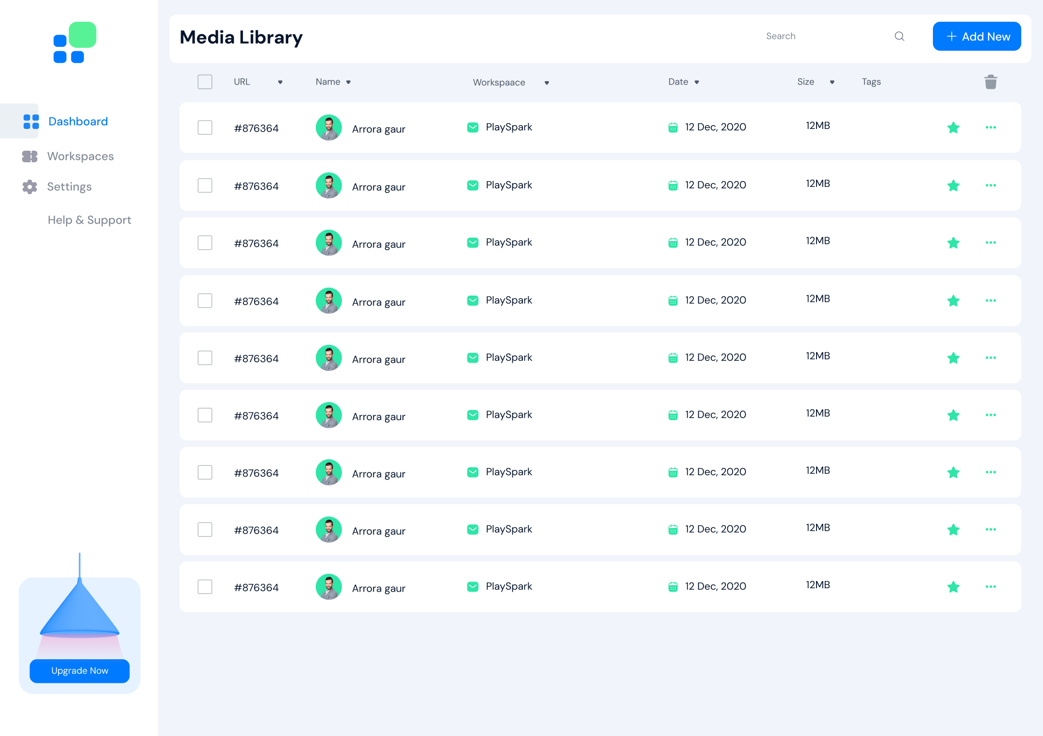Screen dimensions: 1043x736
Task: Click the trash delete icon in the header
Action: [990, 82]
